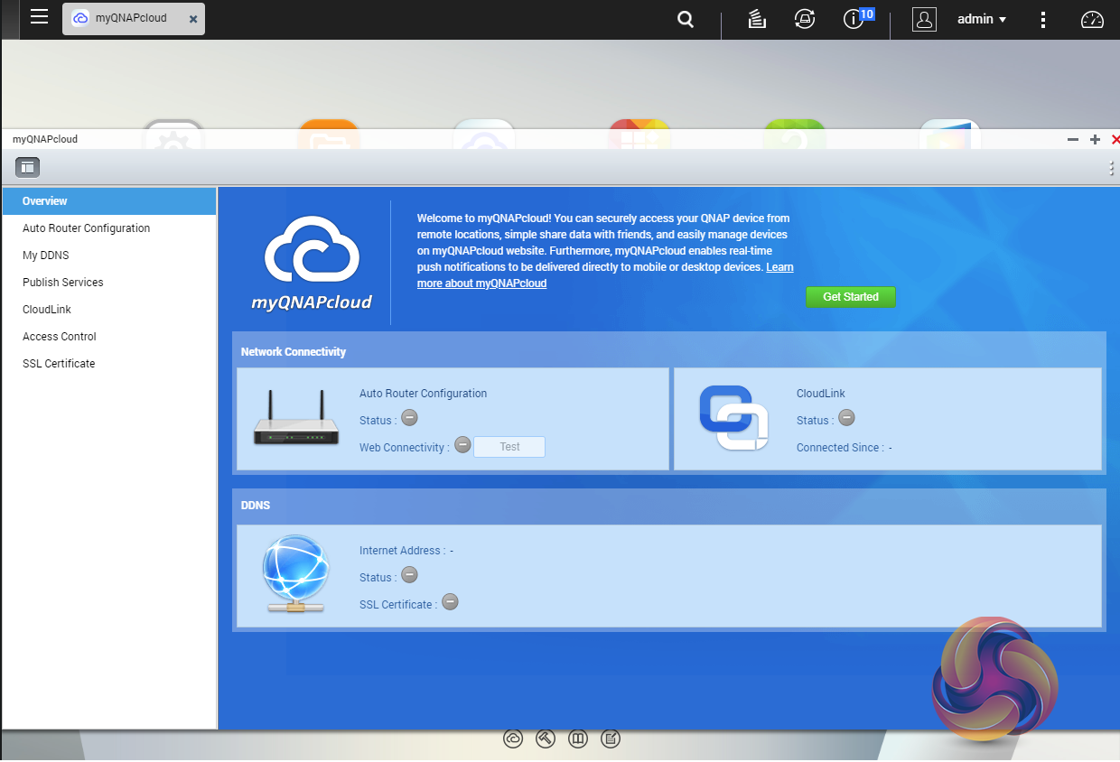The width and height of the screenshot is (1120, 762).
Task: Click the CloudLink status indicator
Action: 846,418
